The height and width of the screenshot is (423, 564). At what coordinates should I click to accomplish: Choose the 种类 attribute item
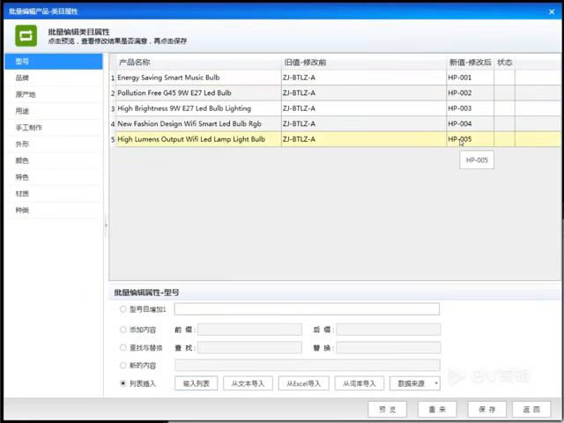[54, 211]
